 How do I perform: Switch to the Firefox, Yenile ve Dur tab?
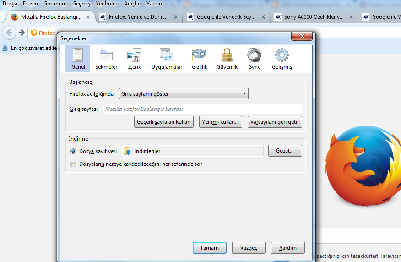pos(139,17)
